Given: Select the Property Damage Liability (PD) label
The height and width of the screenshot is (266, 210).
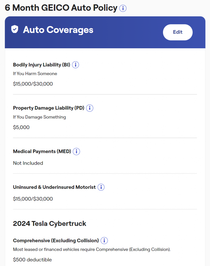Looking at the screenshot, I should [x=49, y=108].
